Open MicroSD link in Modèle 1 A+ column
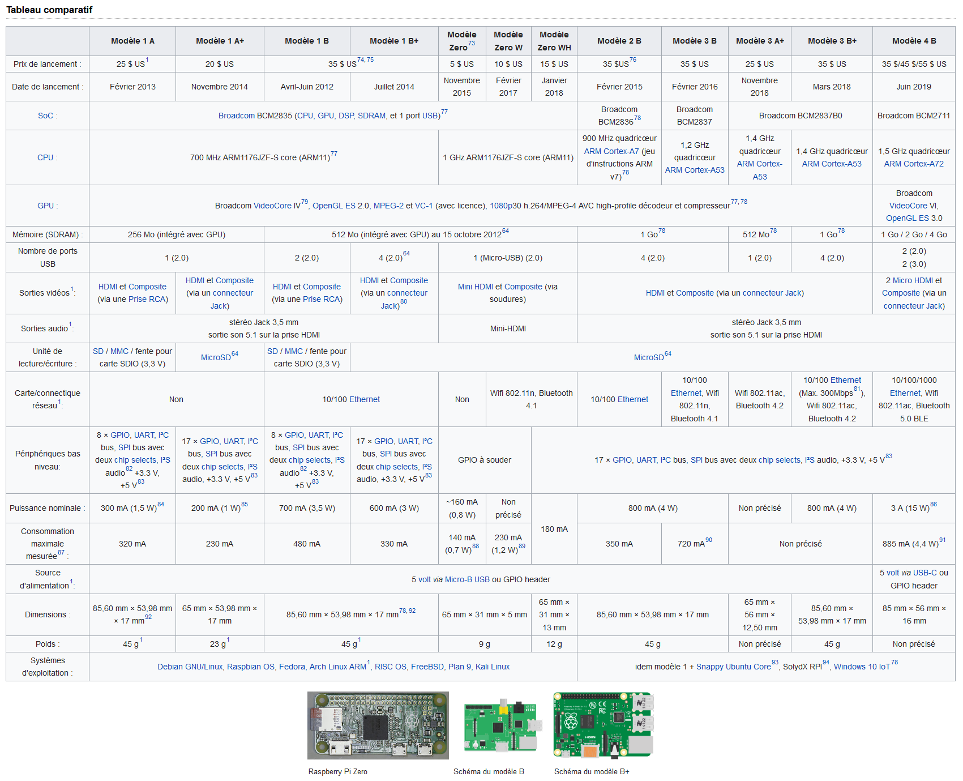The width and height of the screenshot is (963, 781). pos(216,357)
